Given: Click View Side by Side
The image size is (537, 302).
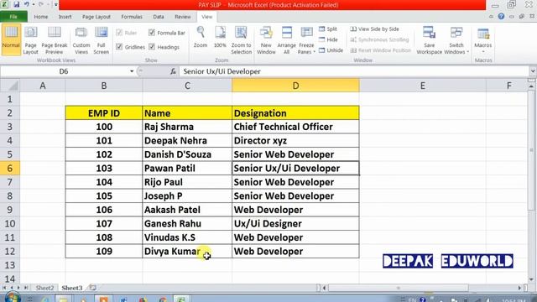Looking at the screenshot, I should click(375, 29).
